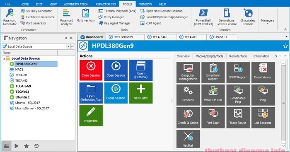
Task: Open the List Sessions tile
Action: (263, 118)
